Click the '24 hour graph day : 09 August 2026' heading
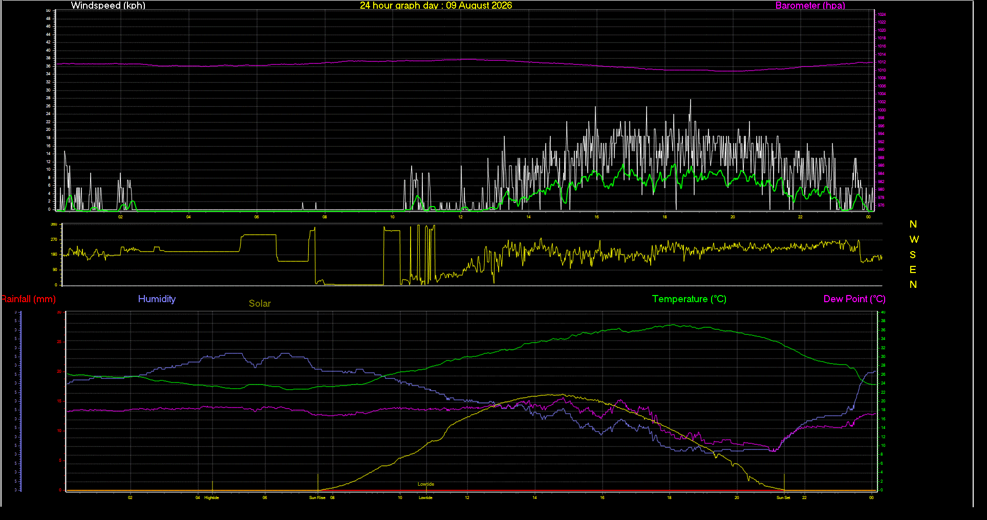 click(x=436, y=6)
